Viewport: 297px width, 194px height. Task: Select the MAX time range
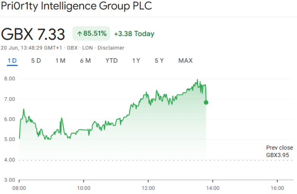185,61
